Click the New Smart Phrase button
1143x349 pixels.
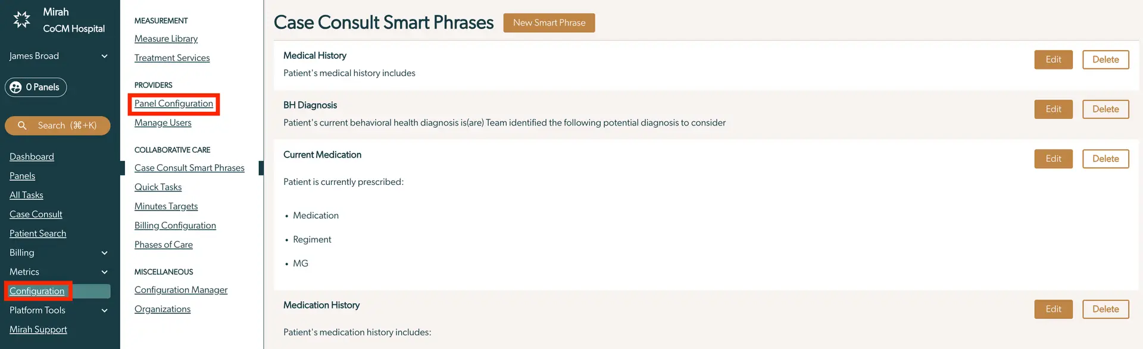point(549,23)
